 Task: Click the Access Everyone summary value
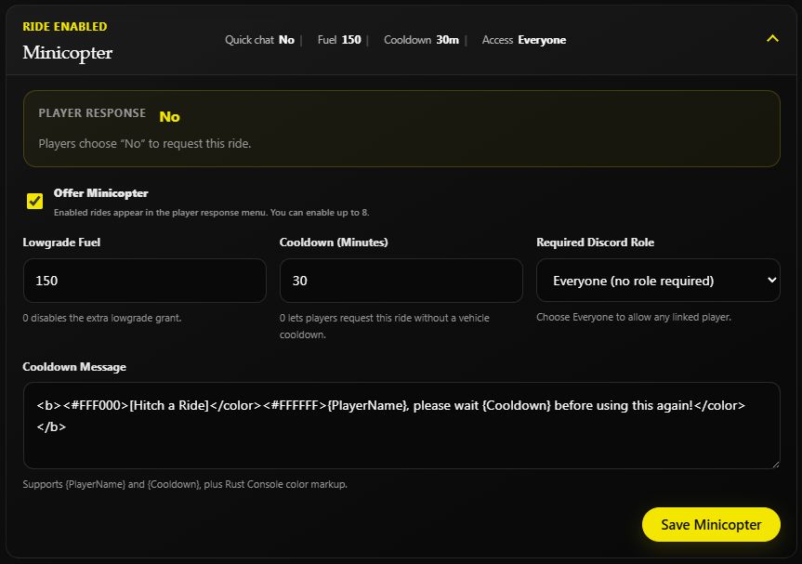pos(524,40)
